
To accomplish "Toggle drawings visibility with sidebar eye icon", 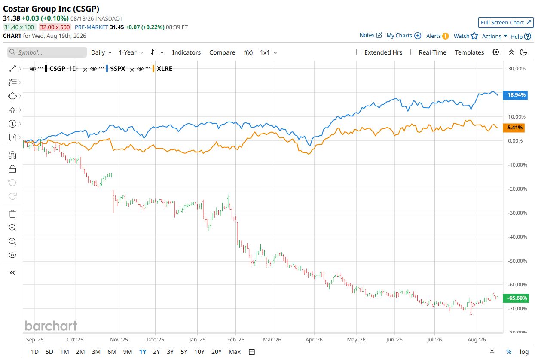I will click(12, 255).
